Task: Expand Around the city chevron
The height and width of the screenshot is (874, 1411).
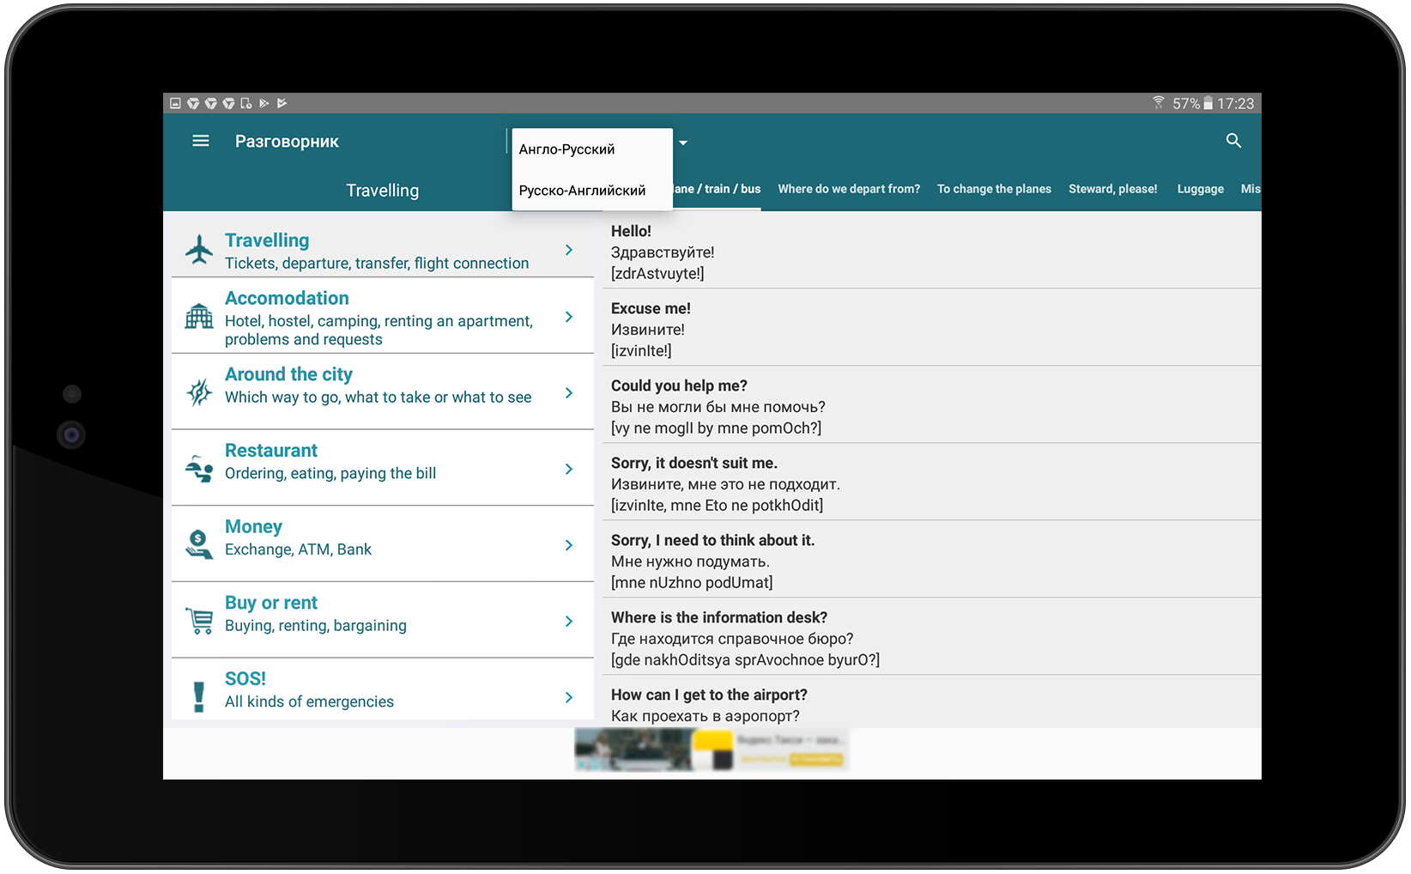Action: (569, 392)
